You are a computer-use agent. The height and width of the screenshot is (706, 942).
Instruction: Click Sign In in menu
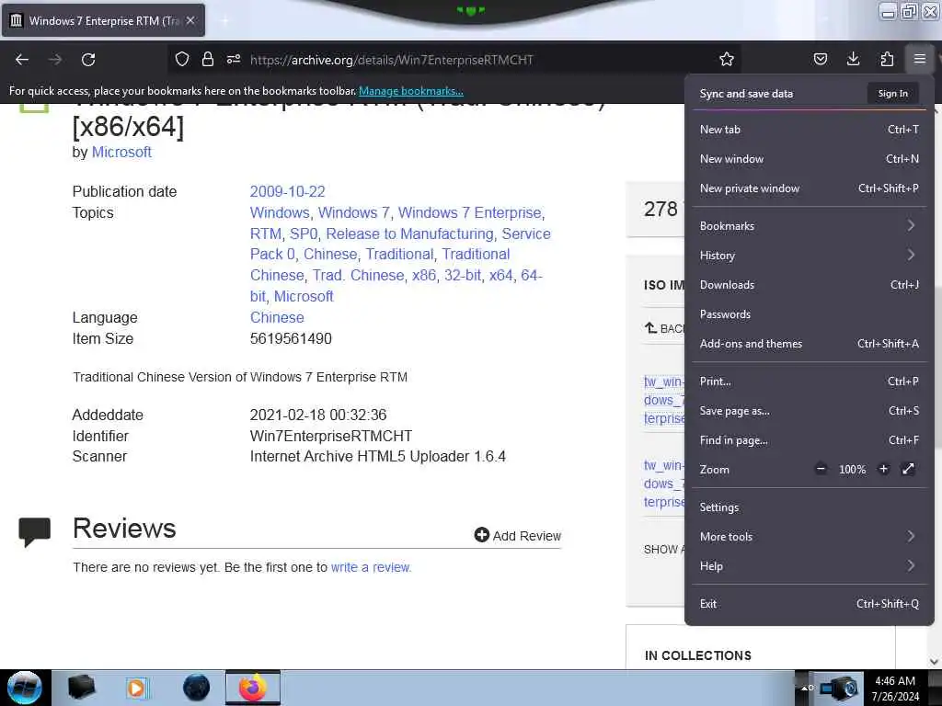(x=892, y=94)
